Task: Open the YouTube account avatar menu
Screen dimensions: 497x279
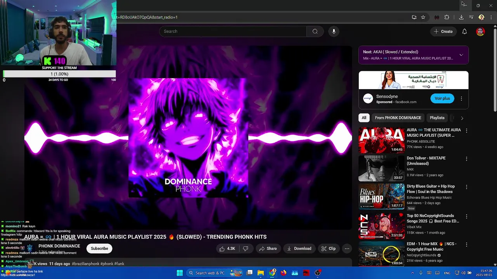Action: [x=480, y=31]
